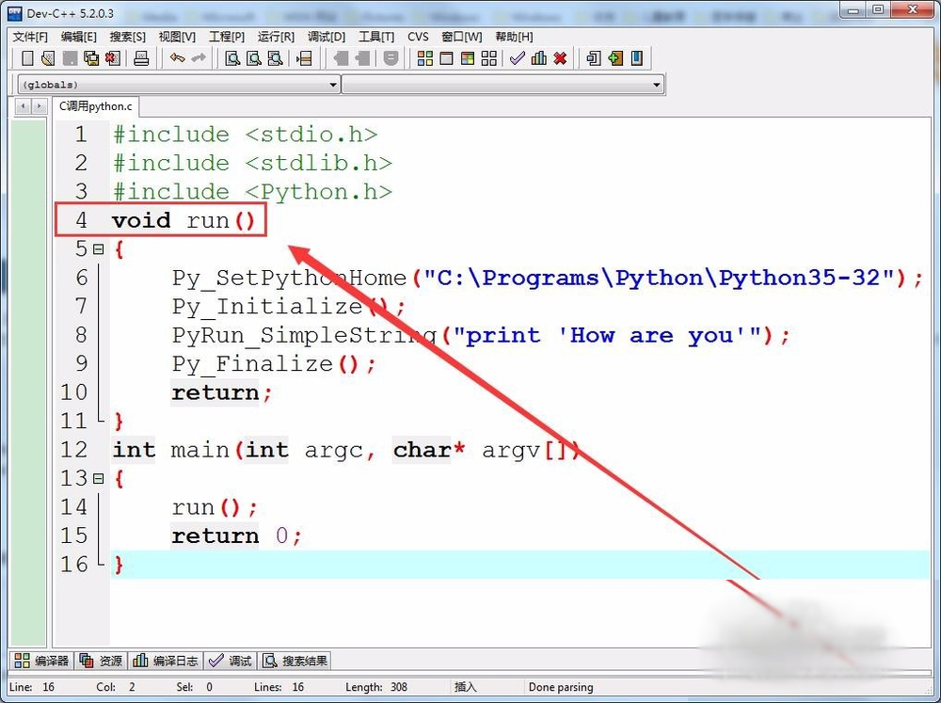The height and width of the screenshot is (703, 941).
Task: Click the red X stop execution icon
Action: click(x=560, y=58)
